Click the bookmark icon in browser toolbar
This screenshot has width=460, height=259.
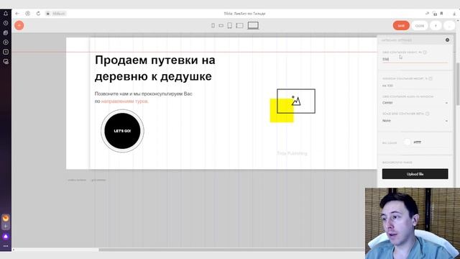pyautogui.click(x=441, y=14)
